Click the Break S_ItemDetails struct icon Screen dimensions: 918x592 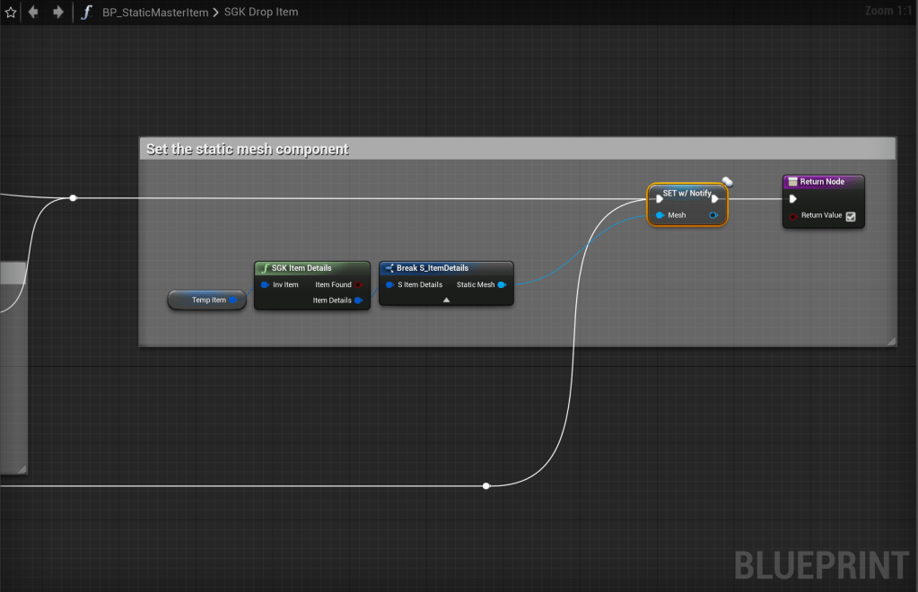pyautogui.click(x=389, y=268)
